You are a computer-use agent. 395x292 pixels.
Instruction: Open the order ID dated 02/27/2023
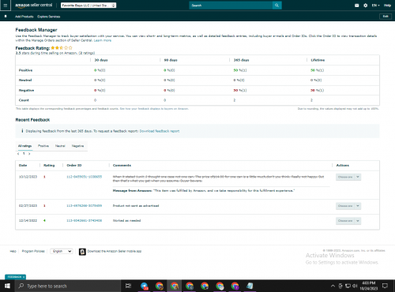[x=84, y=206]
